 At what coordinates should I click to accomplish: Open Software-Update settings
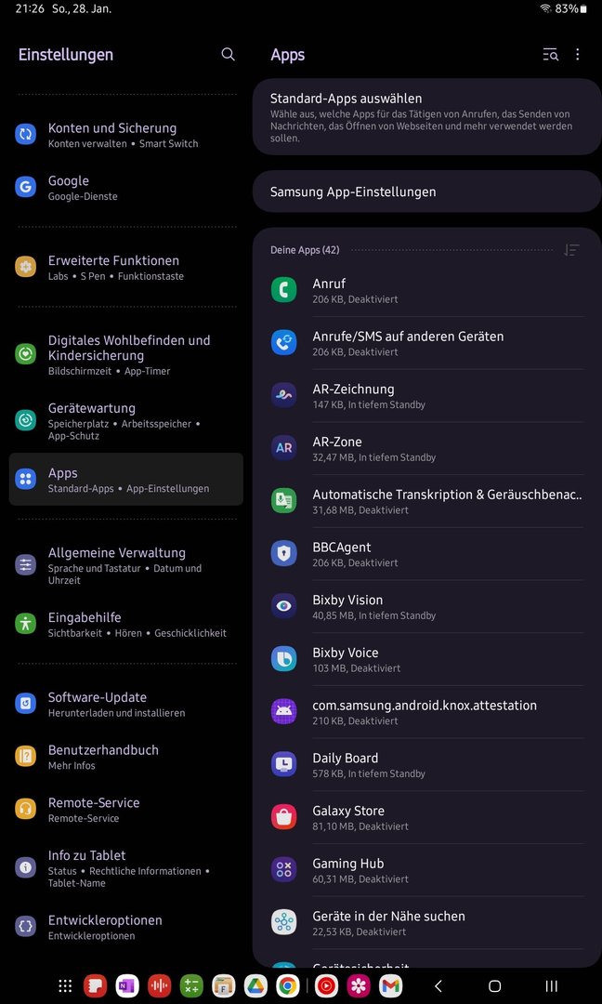click(x=126, y=705)
